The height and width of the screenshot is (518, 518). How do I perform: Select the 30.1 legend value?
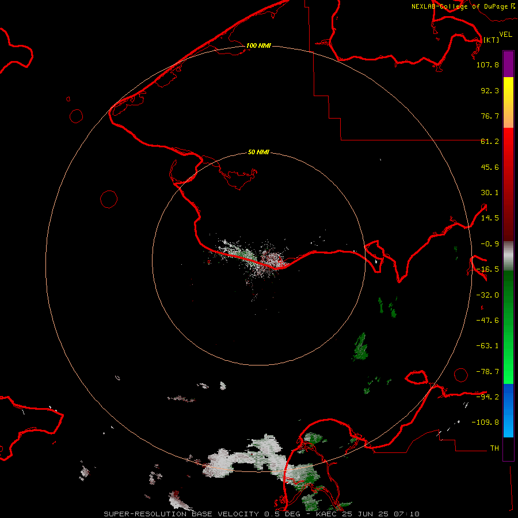490,193
